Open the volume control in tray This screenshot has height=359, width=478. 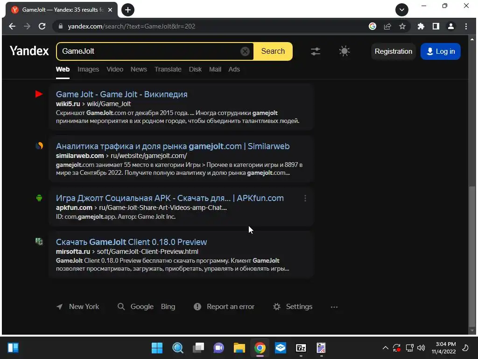pos(421,348)
